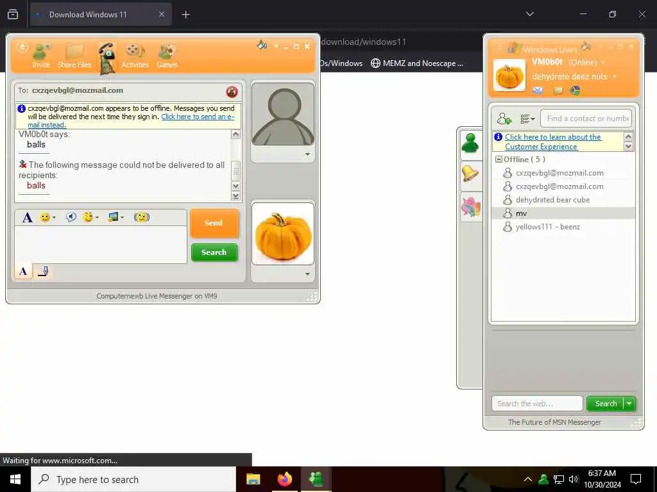Select the yellow bell alerts side tab
The image size is (657, 492).
[471, 174]
